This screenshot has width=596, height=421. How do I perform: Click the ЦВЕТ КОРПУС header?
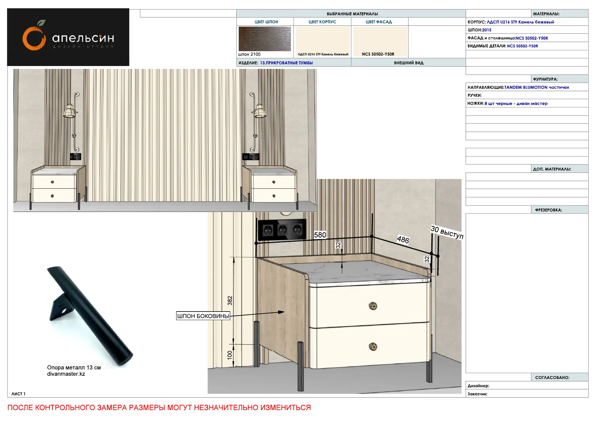[322, 22]
